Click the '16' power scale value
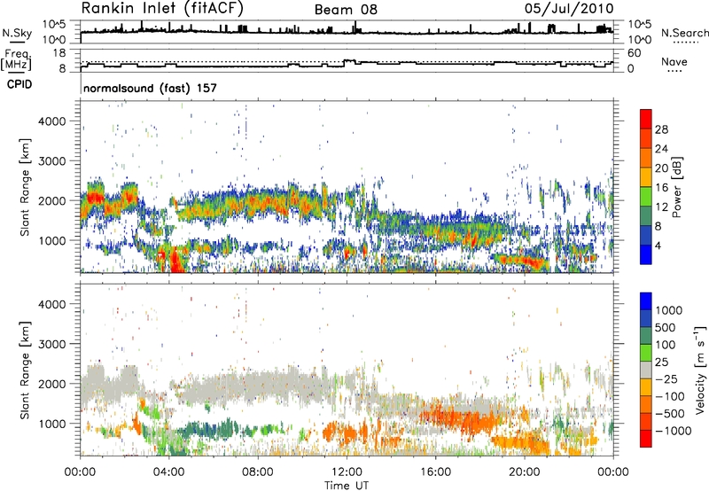The width and height of the screenshot is (709, 491). point(661,188)
